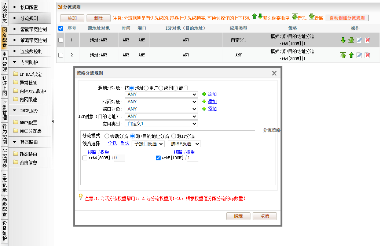Screen dimensions: 381x246
Task: Switch to the 用户管理 vertical tab
Action: (4, 61)
